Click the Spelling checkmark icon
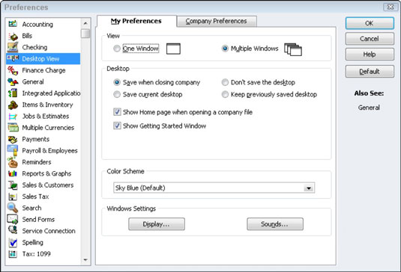Image resolution: width=401 pixels, height=272 pixels. [x=13, y=242]
